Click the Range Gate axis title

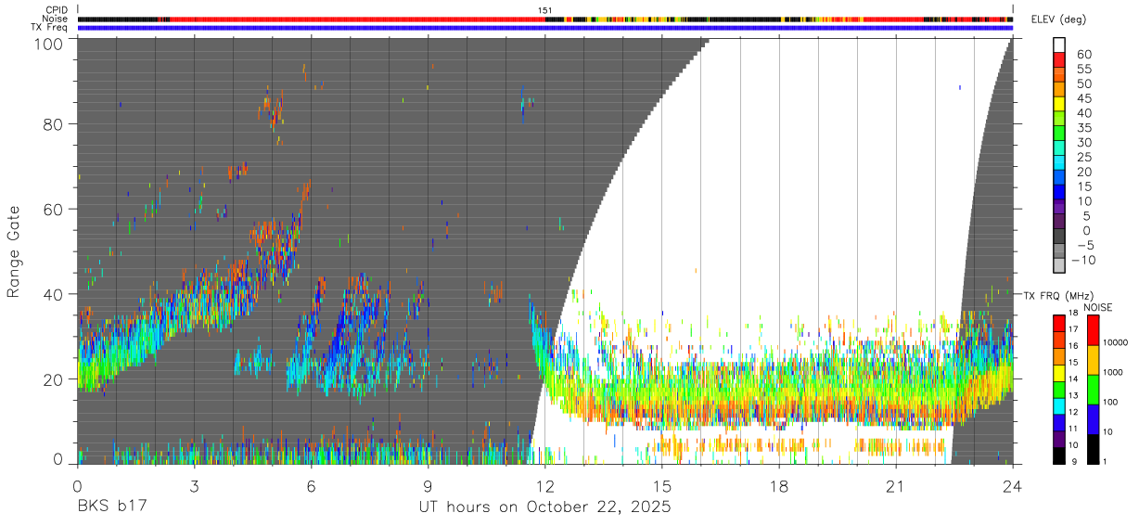point(14,251)
